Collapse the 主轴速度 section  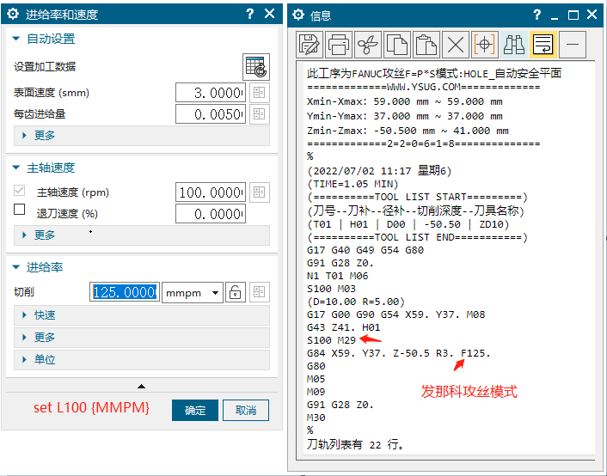pos(15,168)
